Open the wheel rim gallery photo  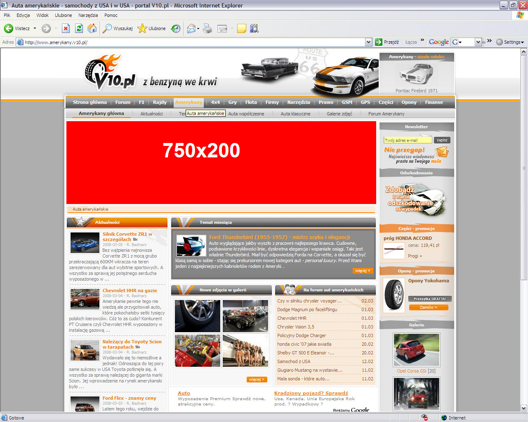click(198, 316)
